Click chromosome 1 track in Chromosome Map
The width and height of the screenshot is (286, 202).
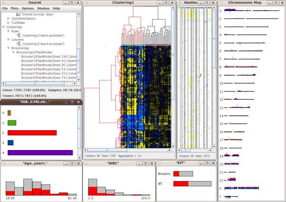tap(252, 10)
